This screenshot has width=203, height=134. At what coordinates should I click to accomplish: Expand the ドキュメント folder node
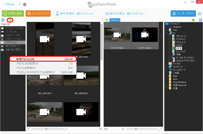click(170, 42)
